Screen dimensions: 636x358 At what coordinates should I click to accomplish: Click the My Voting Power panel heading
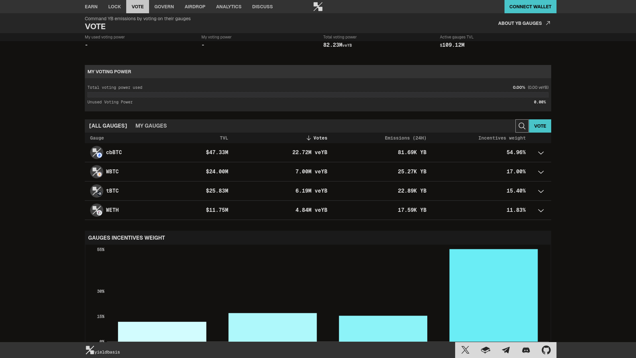109,72
